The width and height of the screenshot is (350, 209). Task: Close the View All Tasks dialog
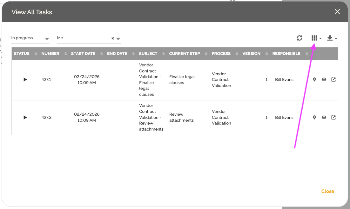(x=337, y=12)
